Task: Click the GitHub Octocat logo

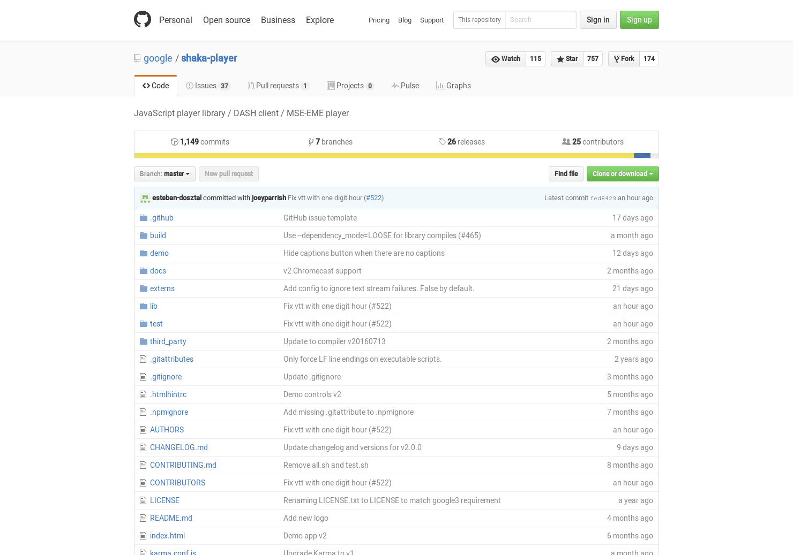Action: pyautogui.click(x=143, y=20)
